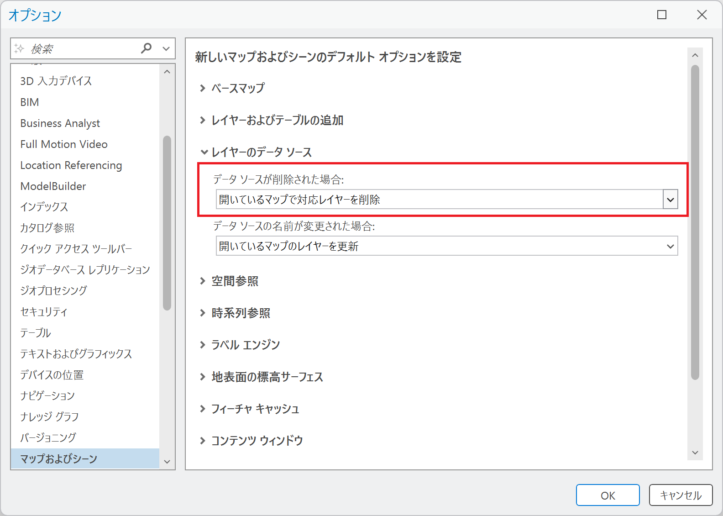Viewport: 723px width, 516px height.
Task: Expand the フィーチャ キャッシュ section
Action: click(x=203, y=409)
